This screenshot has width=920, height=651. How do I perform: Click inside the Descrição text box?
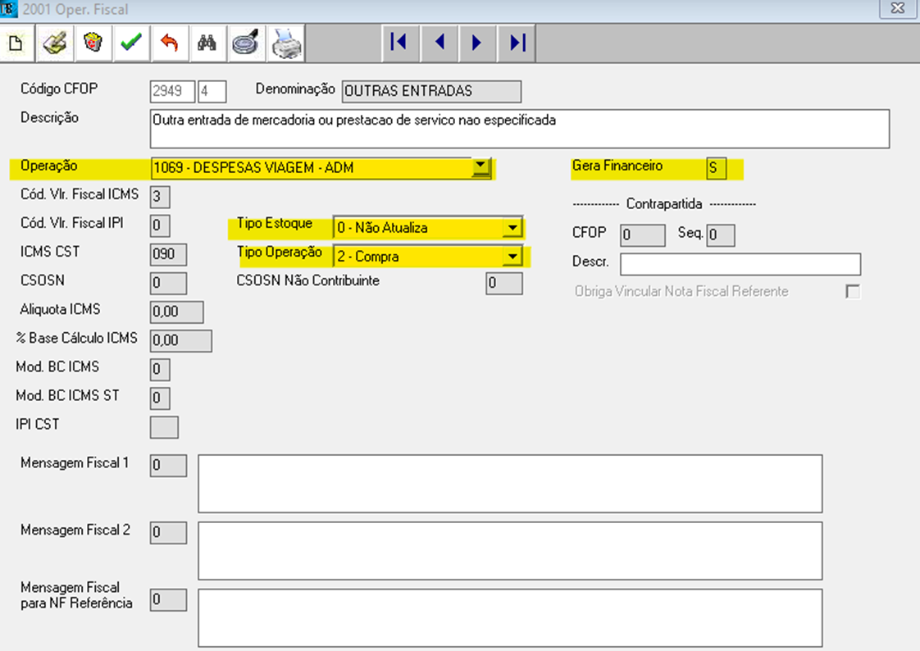520,129
